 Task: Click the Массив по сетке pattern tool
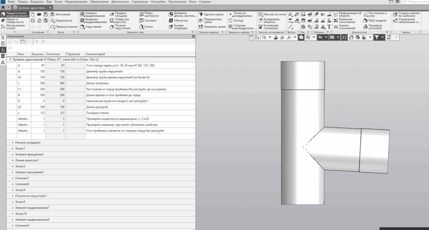(272, 14)
